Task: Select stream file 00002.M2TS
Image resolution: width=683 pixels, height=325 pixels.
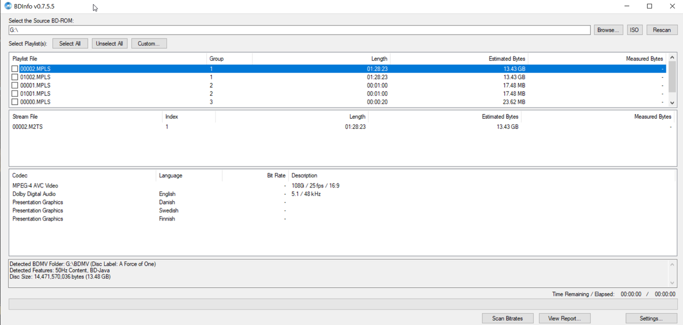Action: (x=28, y=127)
